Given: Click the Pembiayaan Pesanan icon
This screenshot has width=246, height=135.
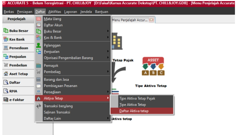Looking at the screenshot, I should point(39,86).
